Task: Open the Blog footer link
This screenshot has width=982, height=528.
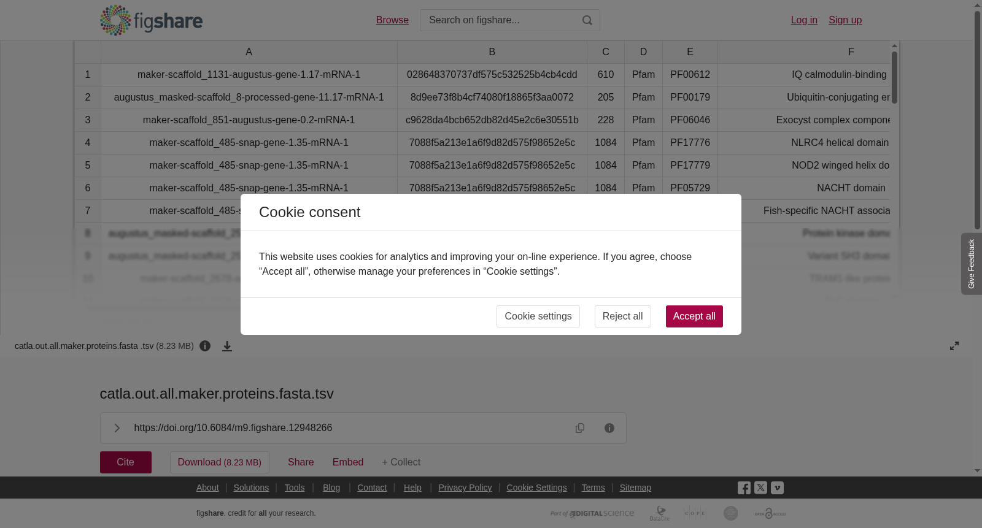Action: click(331, 488)
